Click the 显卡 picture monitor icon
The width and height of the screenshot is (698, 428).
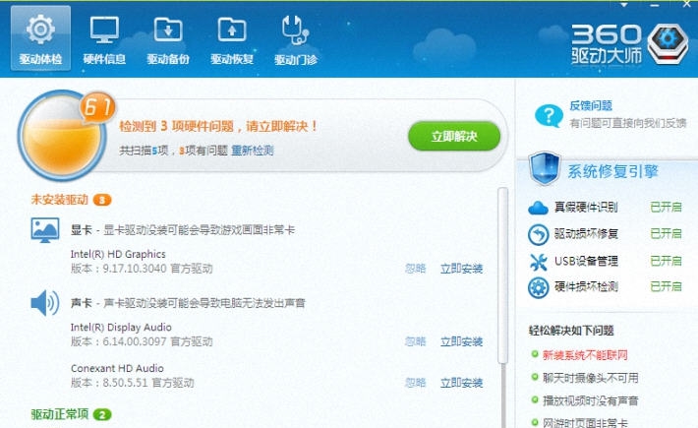tap(45, 230)
